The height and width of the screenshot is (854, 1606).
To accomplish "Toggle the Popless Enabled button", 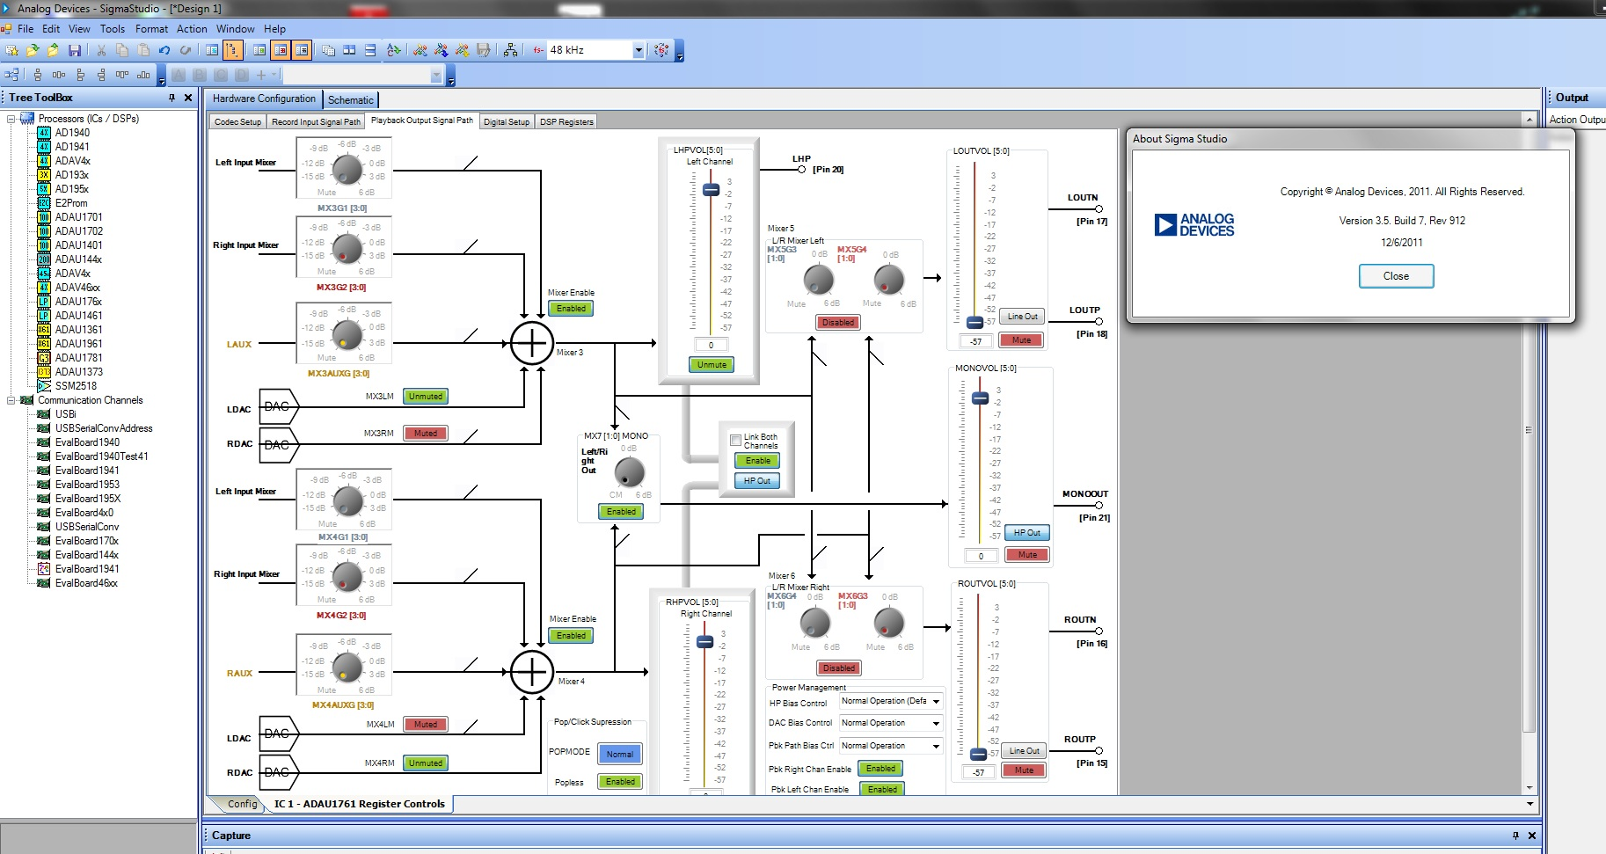I will click(620, 782).
